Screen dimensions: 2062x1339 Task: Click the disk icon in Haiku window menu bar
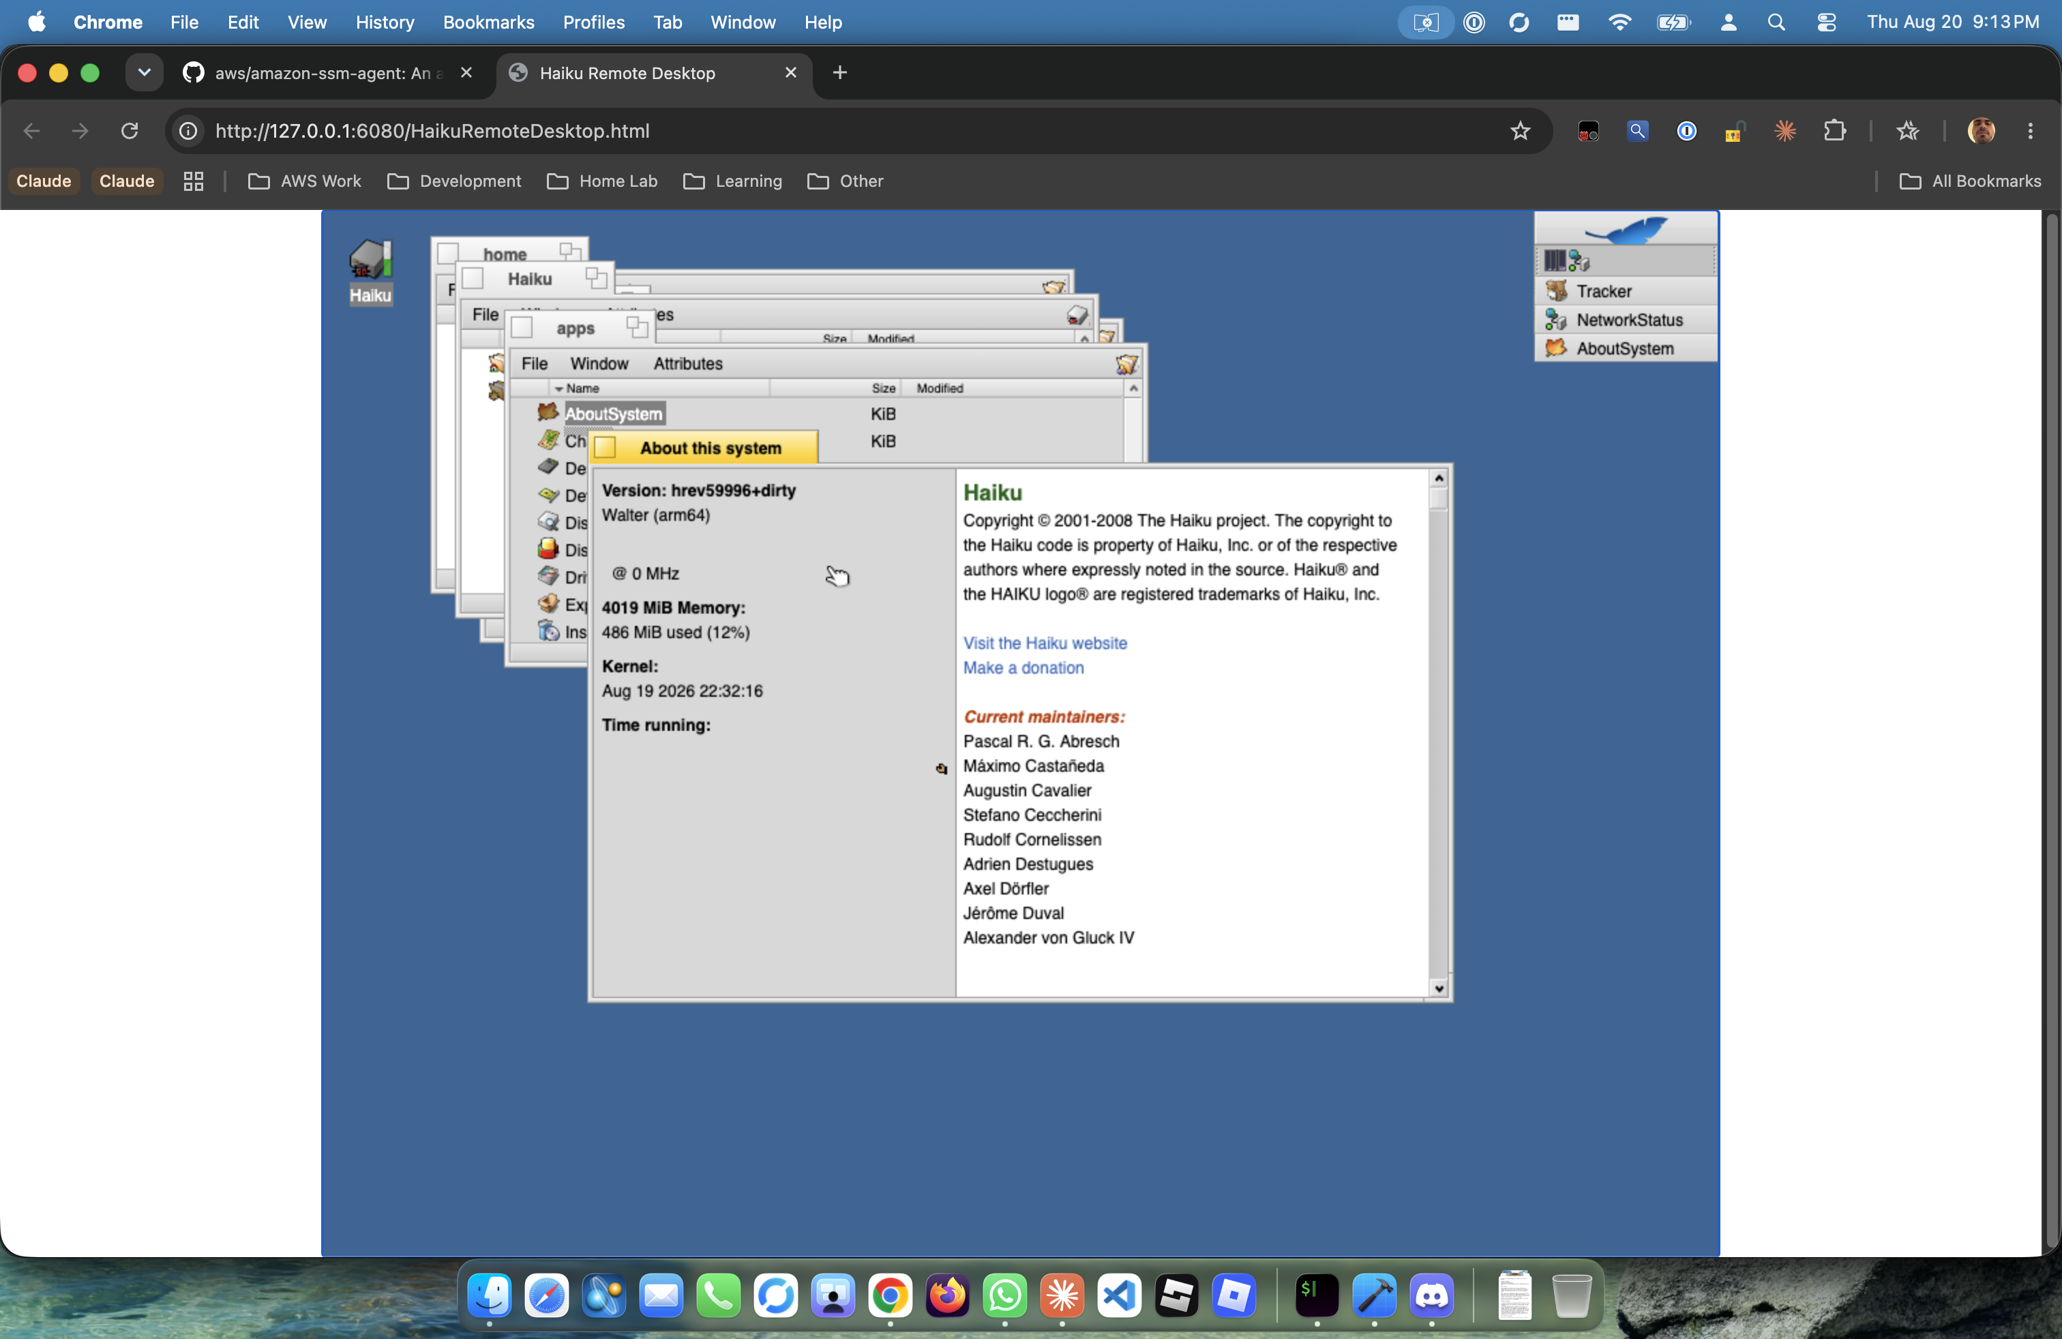coord(1077,315)
